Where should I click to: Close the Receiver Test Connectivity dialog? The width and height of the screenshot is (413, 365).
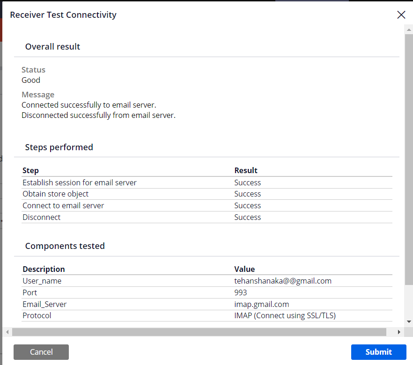[401, 15]
